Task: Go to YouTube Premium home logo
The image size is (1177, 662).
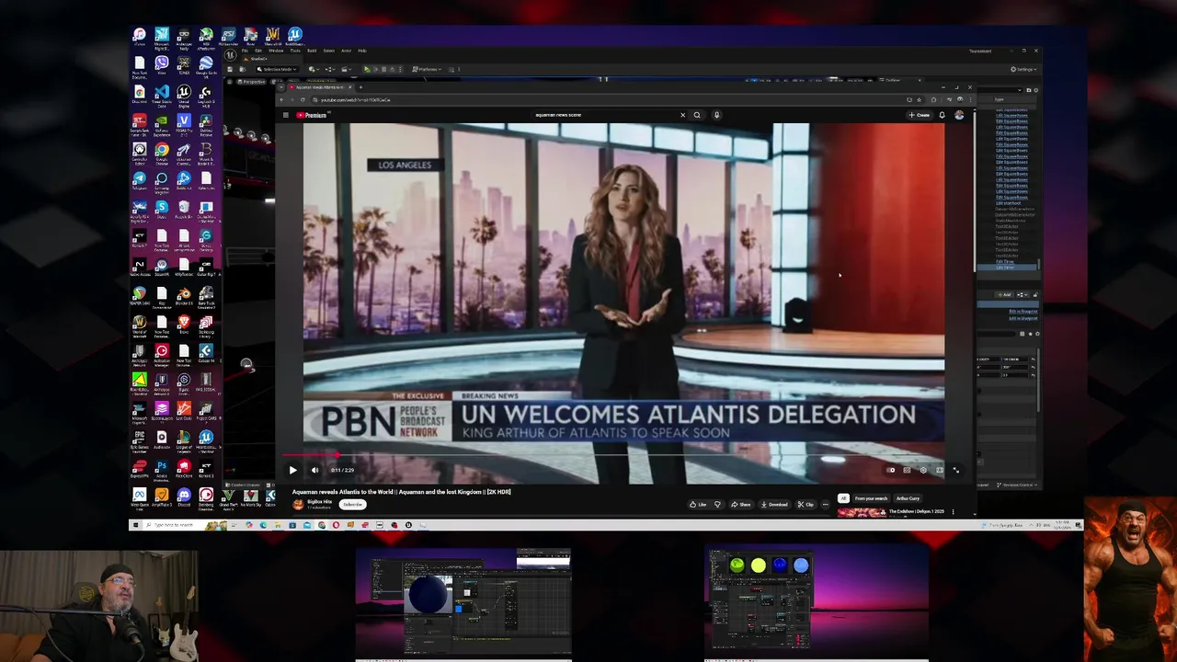Action: 311,115
